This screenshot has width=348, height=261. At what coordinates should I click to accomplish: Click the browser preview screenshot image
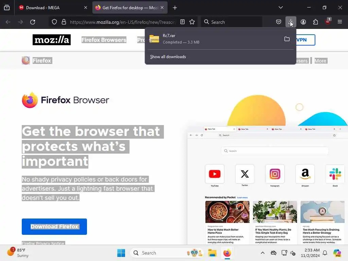(x=267, y=185)
